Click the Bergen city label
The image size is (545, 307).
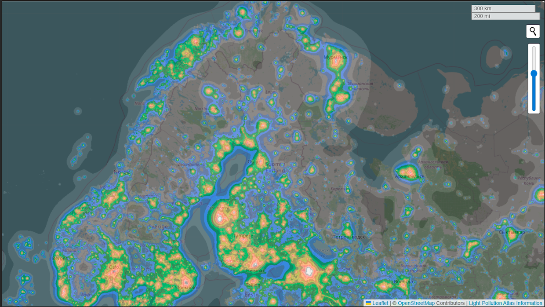point(60,258)
